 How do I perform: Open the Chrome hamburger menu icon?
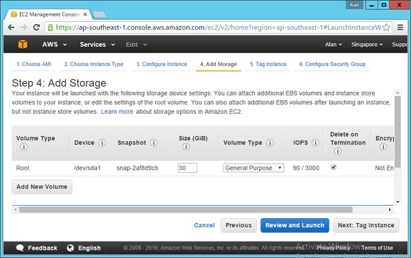pos(400,27)
